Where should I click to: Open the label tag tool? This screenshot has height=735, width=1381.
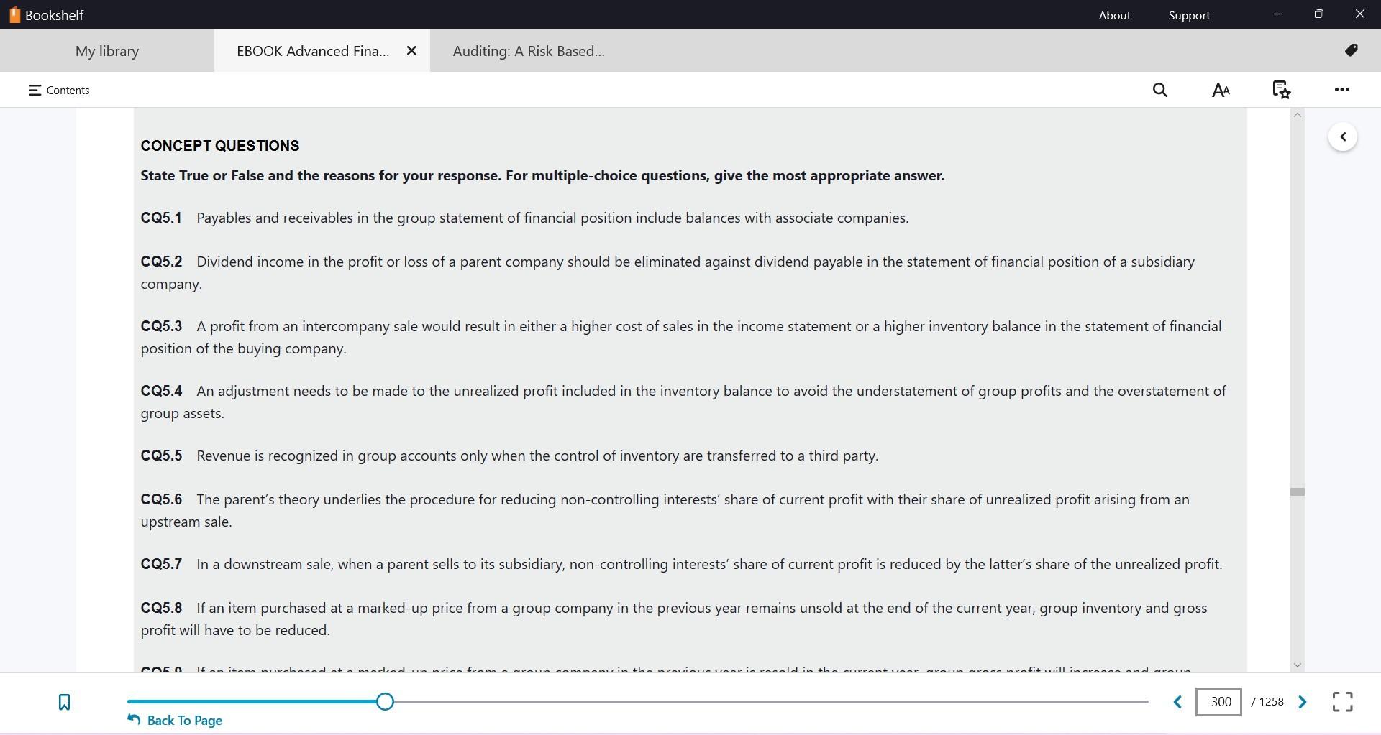[1352, 50]
